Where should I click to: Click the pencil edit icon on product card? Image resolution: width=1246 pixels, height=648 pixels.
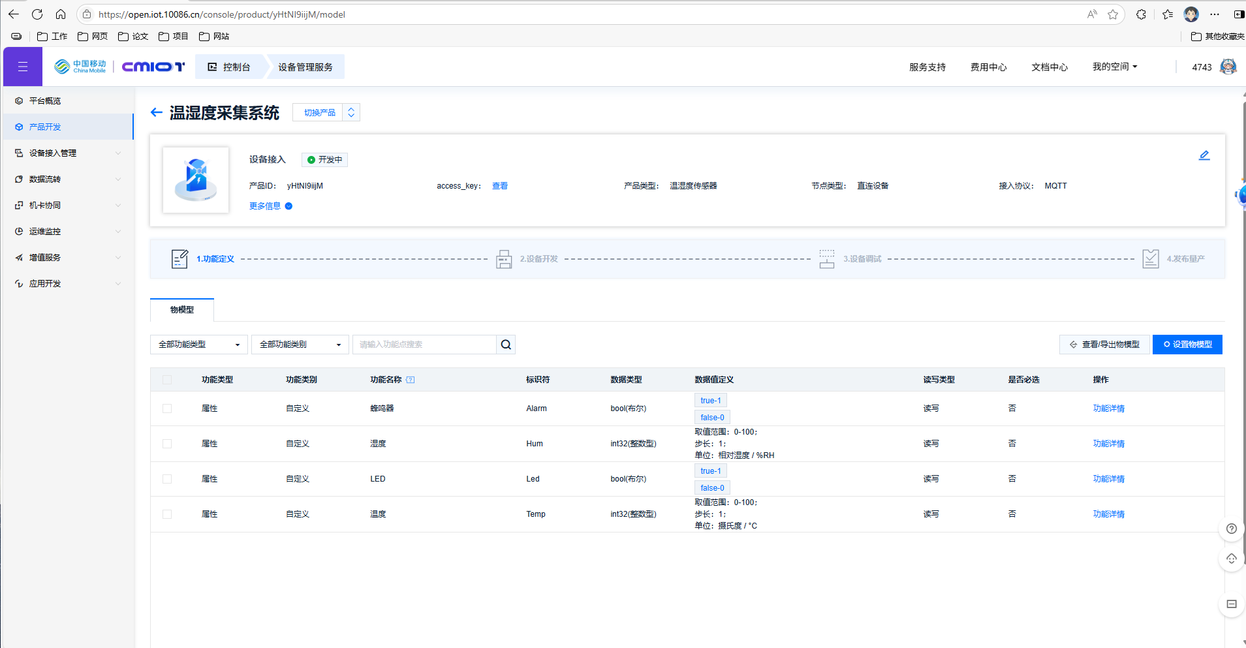pyautogui.click(x=1204, y=155)
